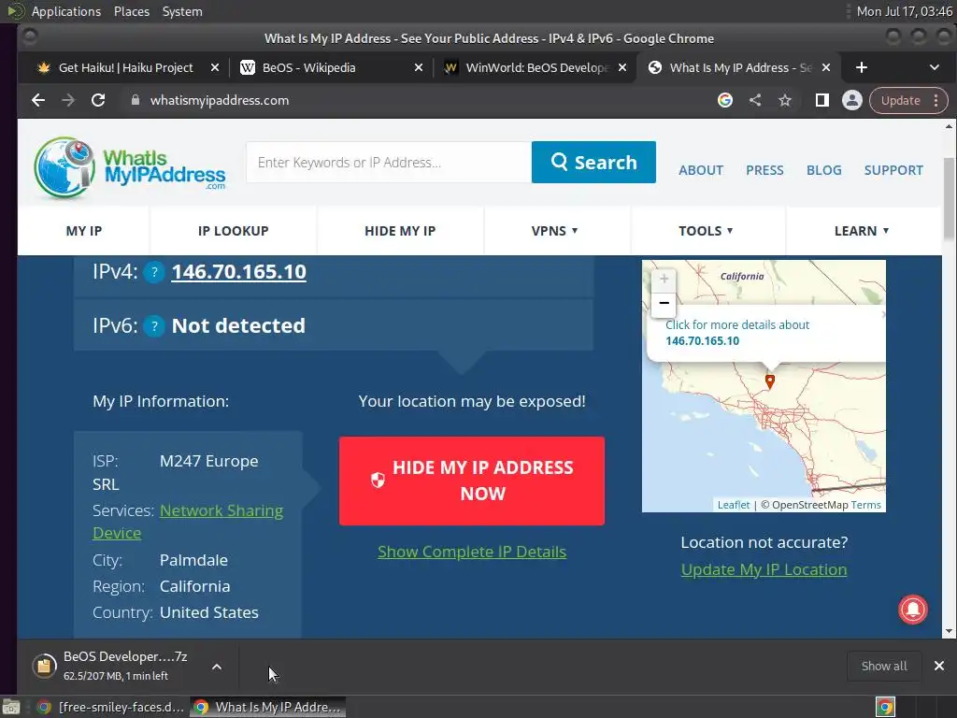The width and height of the screenshot is (957, 718).
Task: Go back to the previous page
Action: 37,100
